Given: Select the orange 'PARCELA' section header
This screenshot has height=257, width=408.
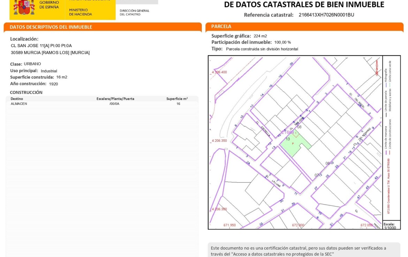Looking at the screenshot, I should click(221, 26).
